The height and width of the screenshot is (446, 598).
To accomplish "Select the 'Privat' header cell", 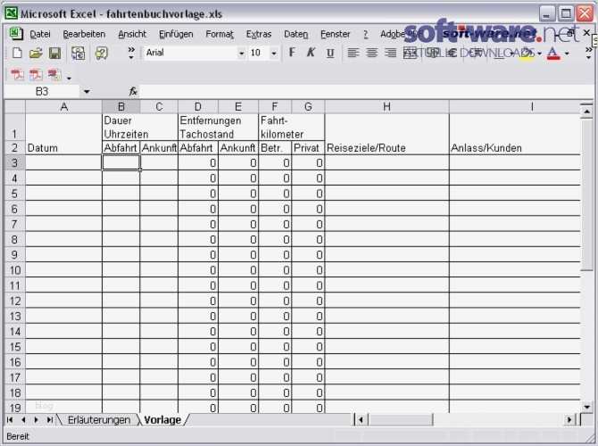I will 308,147.
